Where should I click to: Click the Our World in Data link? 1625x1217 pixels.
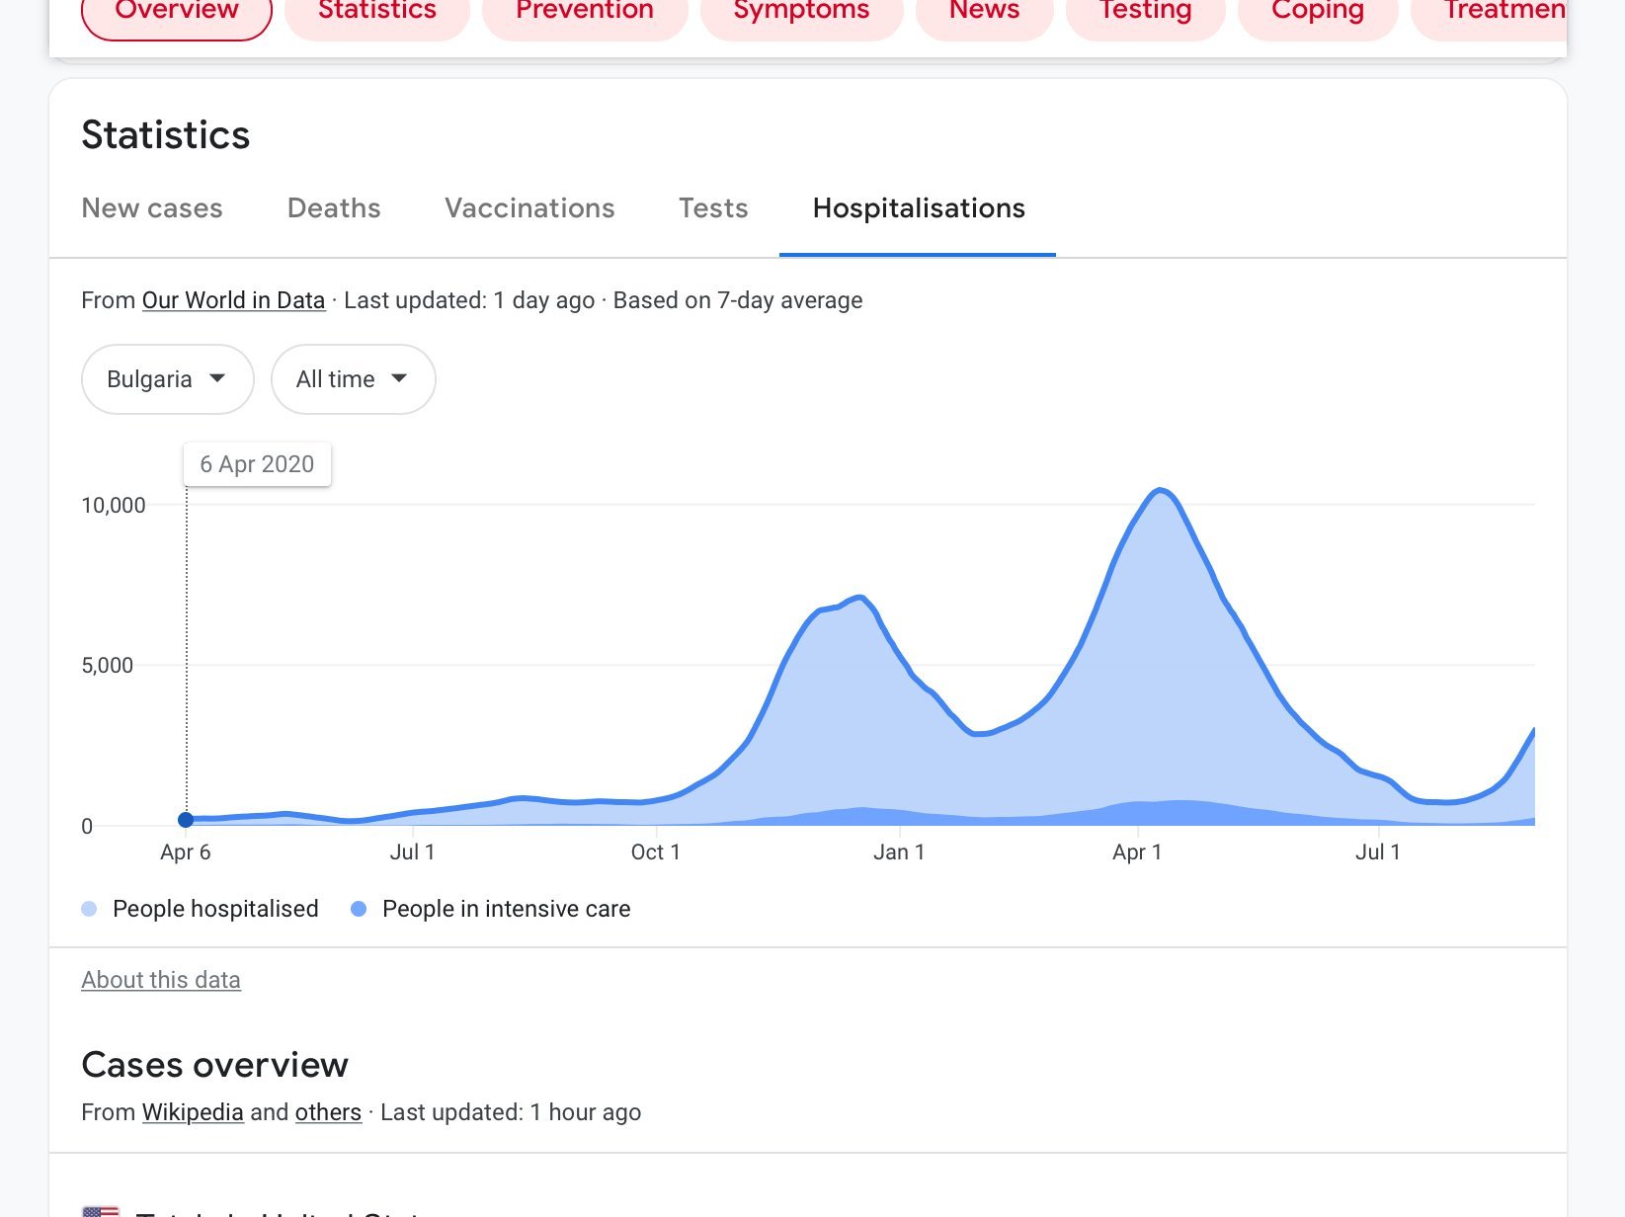pos(233,300)
